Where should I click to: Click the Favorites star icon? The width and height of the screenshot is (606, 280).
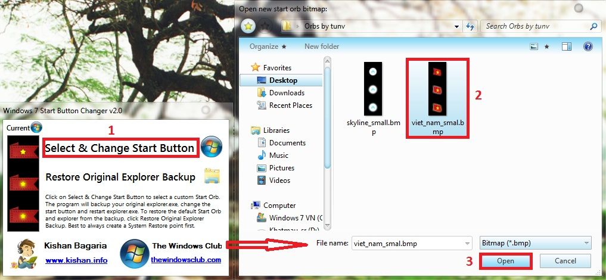[255, 67]
